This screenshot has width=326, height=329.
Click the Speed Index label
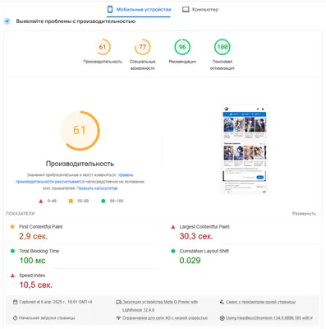point(32,276)
